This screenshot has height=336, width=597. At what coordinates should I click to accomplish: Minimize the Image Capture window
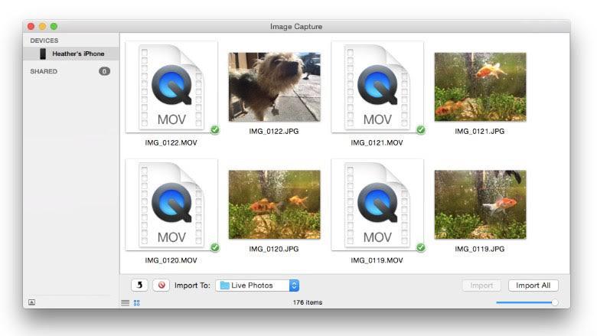43,26
